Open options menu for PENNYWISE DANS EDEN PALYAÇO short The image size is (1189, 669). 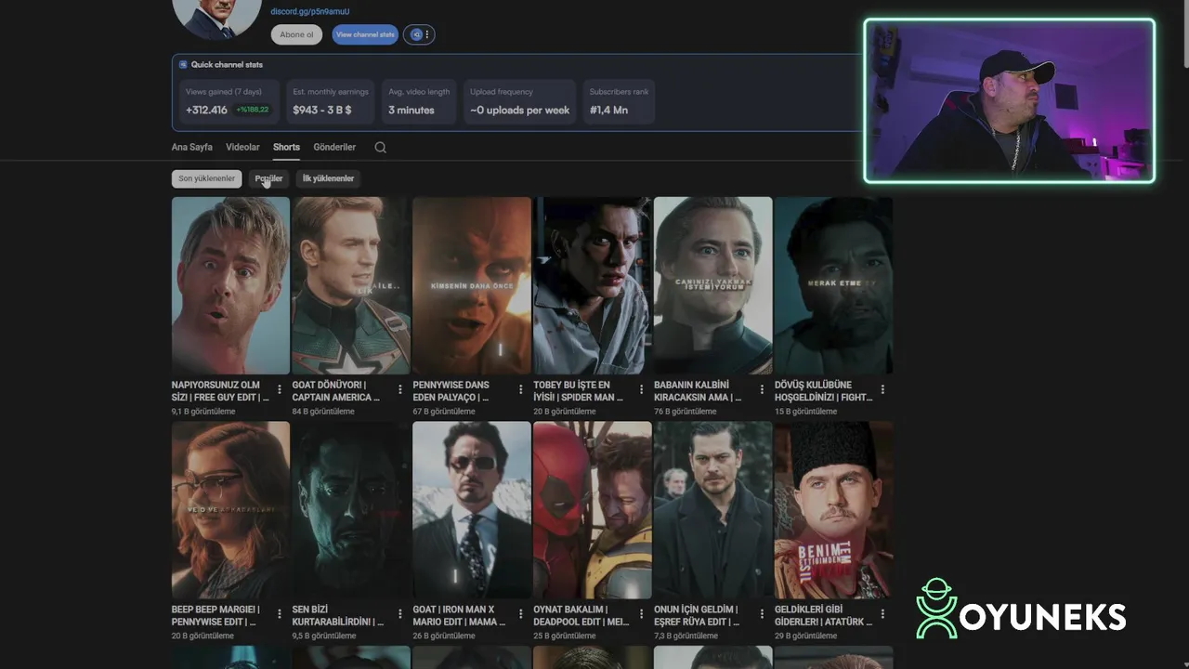tap(521, 390)
